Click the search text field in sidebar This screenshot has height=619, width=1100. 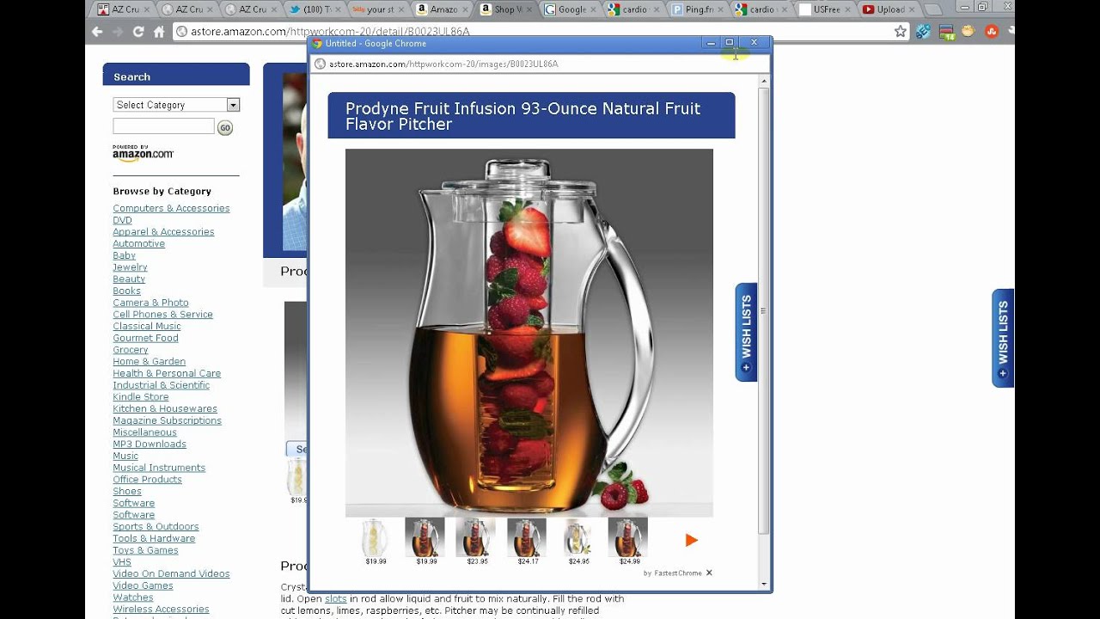(x=163, y=126)
